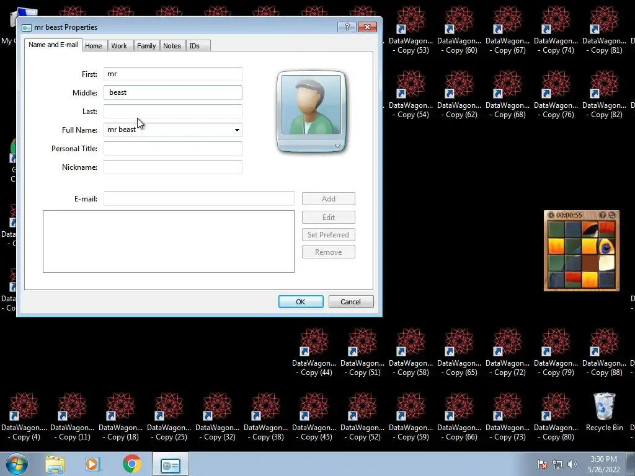Select DataWagon Copy (44) shortcut
This screenshot has width=635, height=476.
pyautogui.click(x=314, y=353)
